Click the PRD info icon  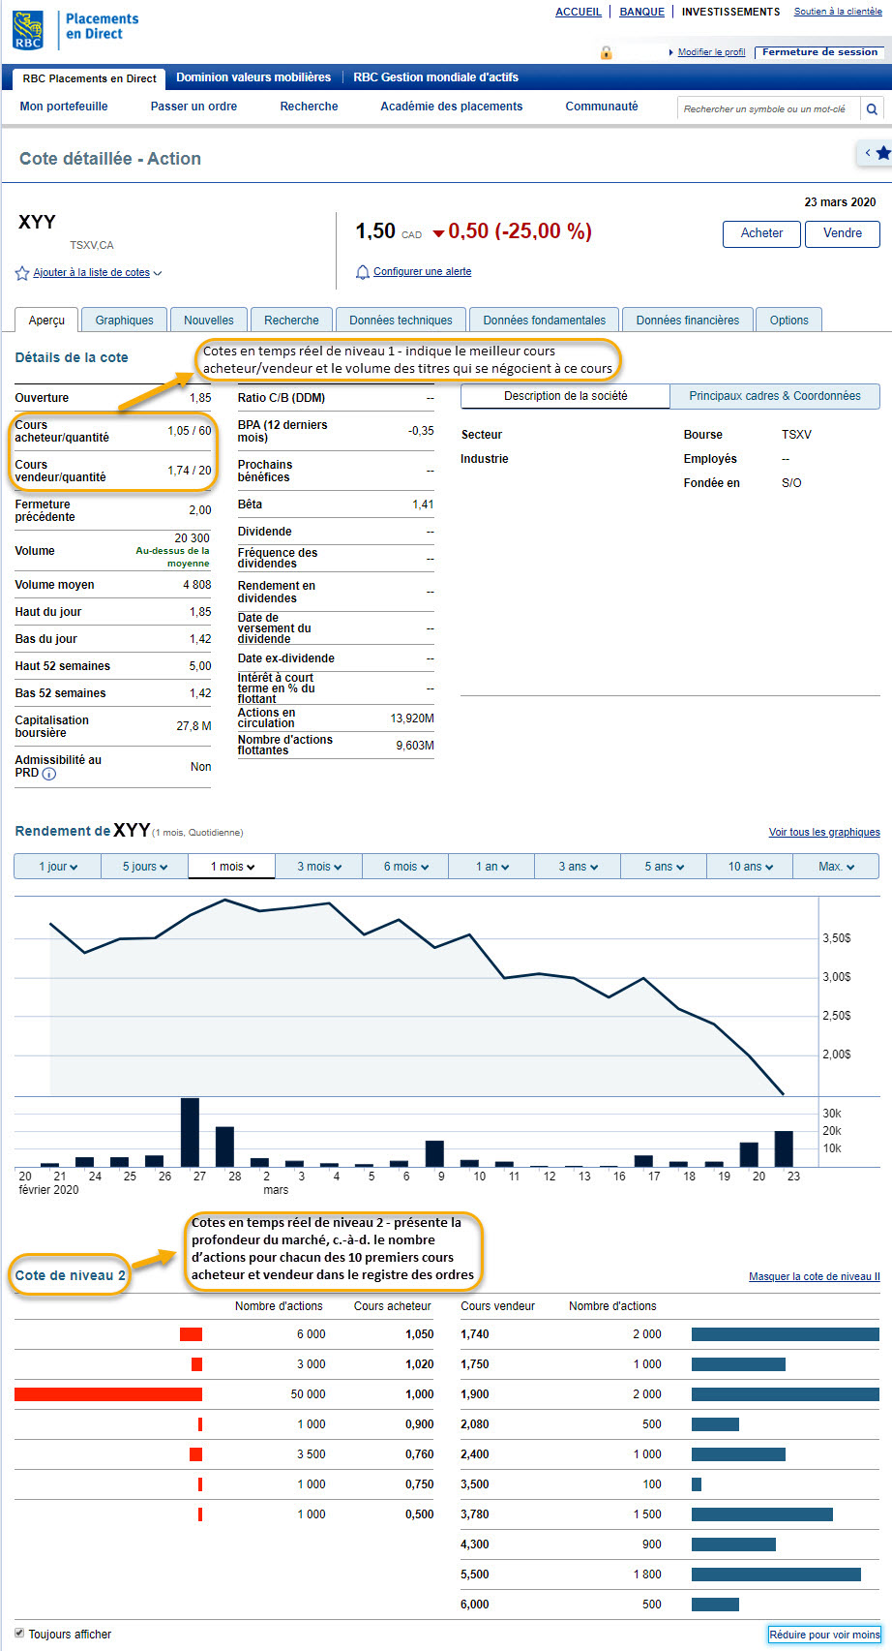coord(49,774)
